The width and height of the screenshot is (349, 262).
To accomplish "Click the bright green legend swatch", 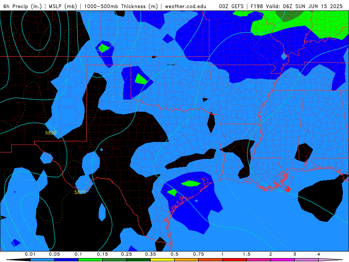I will tap(90, 260).
